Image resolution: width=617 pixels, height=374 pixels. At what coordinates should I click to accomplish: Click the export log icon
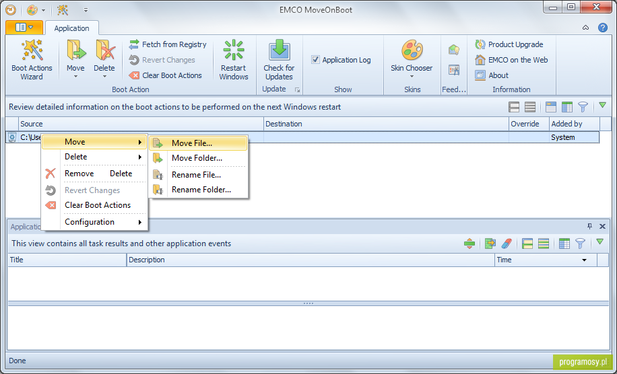tap(490, 244)
